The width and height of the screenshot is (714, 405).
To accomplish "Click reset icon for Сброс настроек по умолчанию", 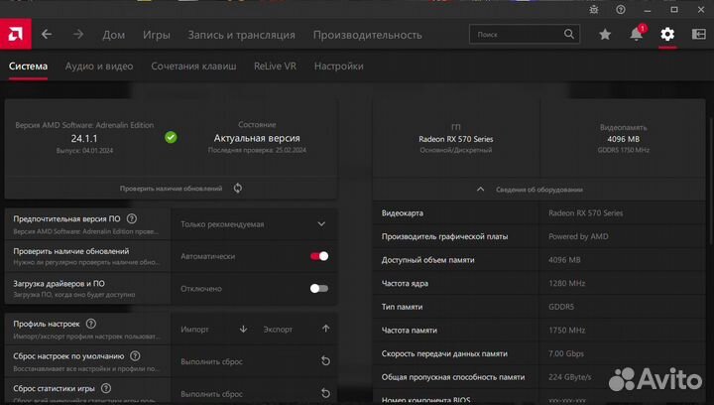I will tap(325, 360).
